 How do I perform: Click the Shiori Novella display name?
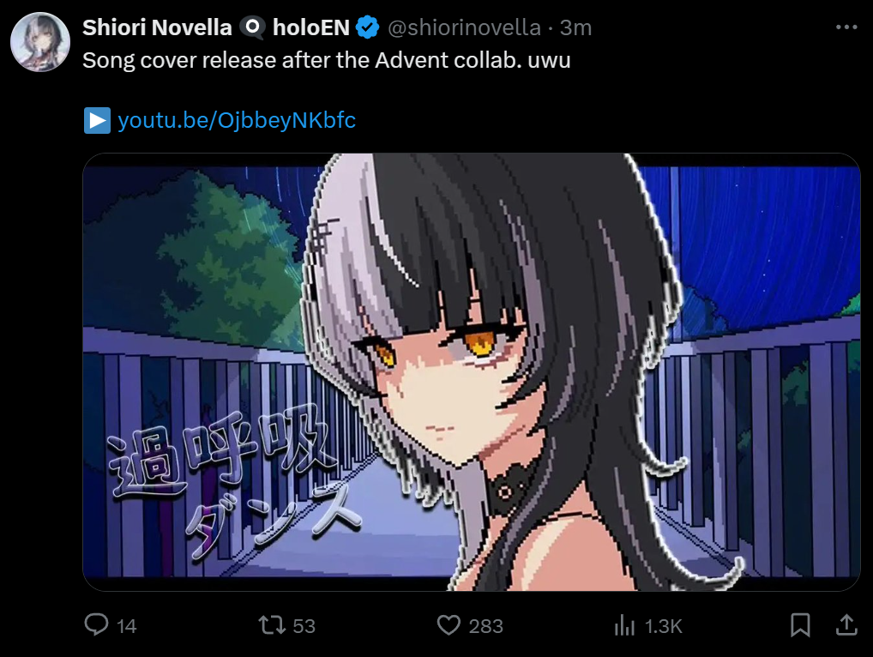157,27
